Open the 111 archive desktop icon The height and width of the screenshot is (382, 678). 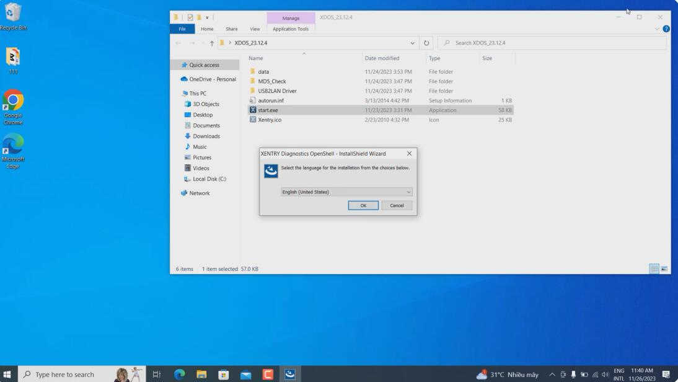tap(13, 61)
